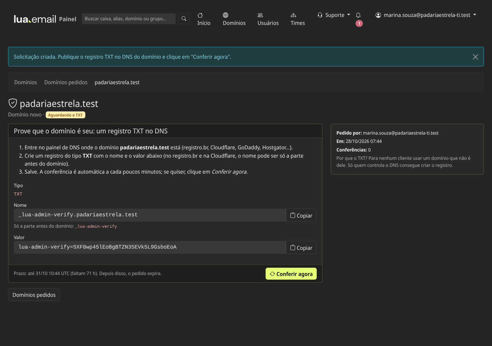Click the Prazo deadline text
492x346 pixels.
88,273
